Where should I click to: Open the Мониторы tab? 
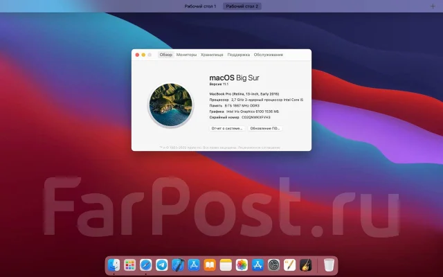pyautogui.click(x=186, y=55)
